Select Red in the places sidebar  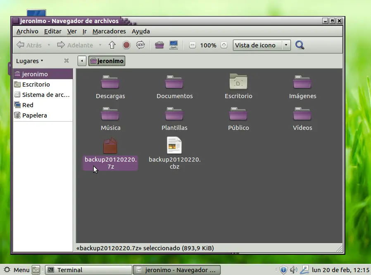click(43, 105)
